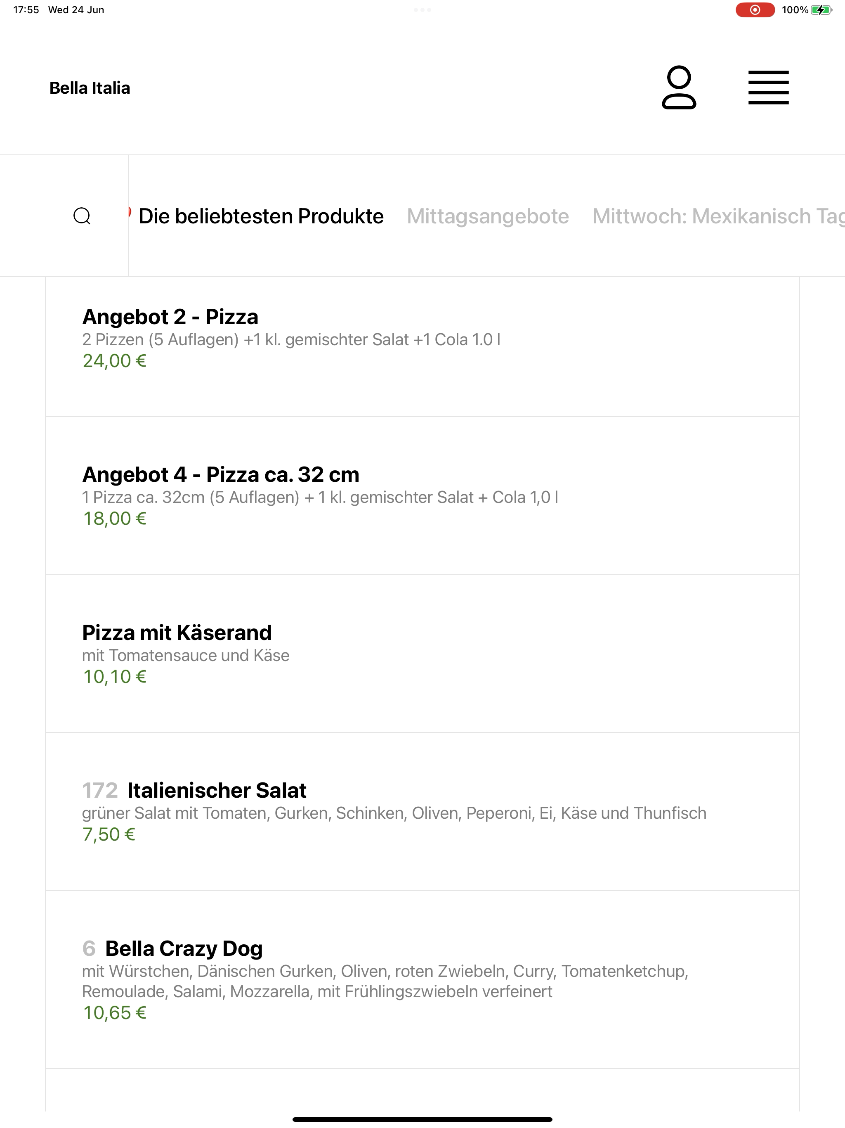Choose Pizza mit Käserand
Image resolution: width=845 pixels, height=1128 pixels.
coord(422,654)
